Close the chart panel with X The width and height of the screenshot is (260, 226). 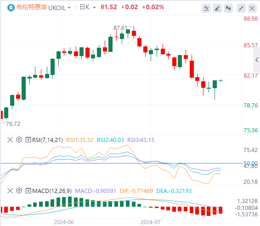(252, 8)
